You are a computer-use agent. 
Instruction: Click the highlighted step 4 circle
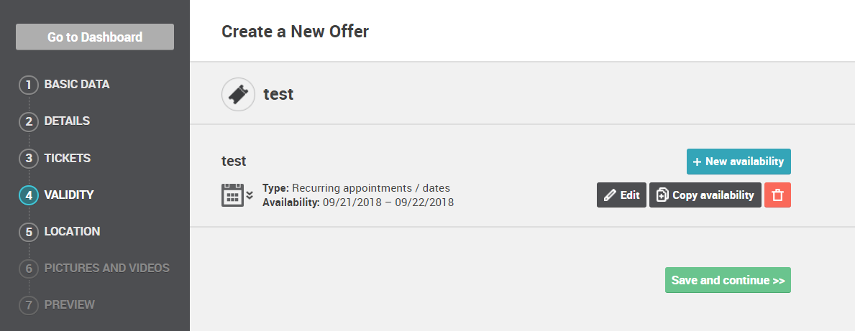pyautogui.click(x=28, y=195)
